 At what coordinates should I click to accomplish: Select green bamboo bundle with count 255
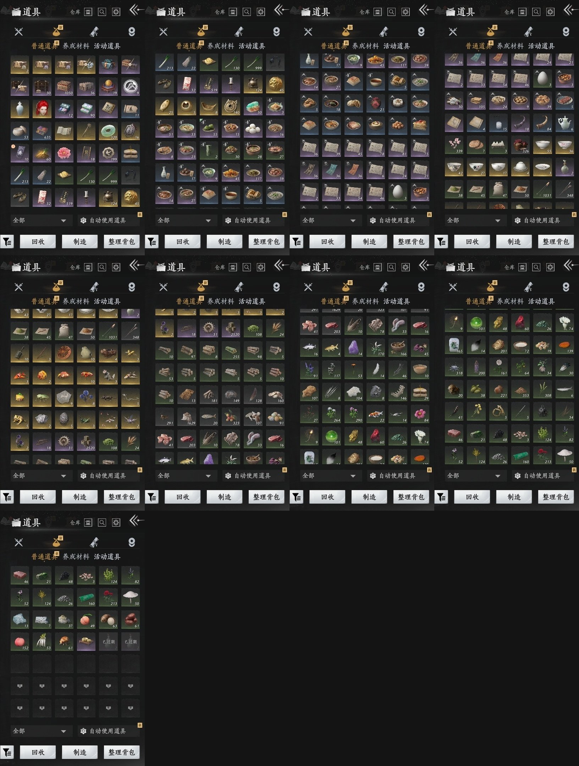point(231,351)
